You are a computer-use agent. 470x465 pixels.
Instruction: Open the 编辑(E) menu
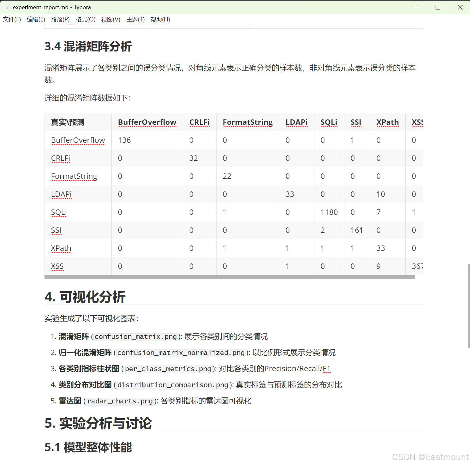point(36,20)
